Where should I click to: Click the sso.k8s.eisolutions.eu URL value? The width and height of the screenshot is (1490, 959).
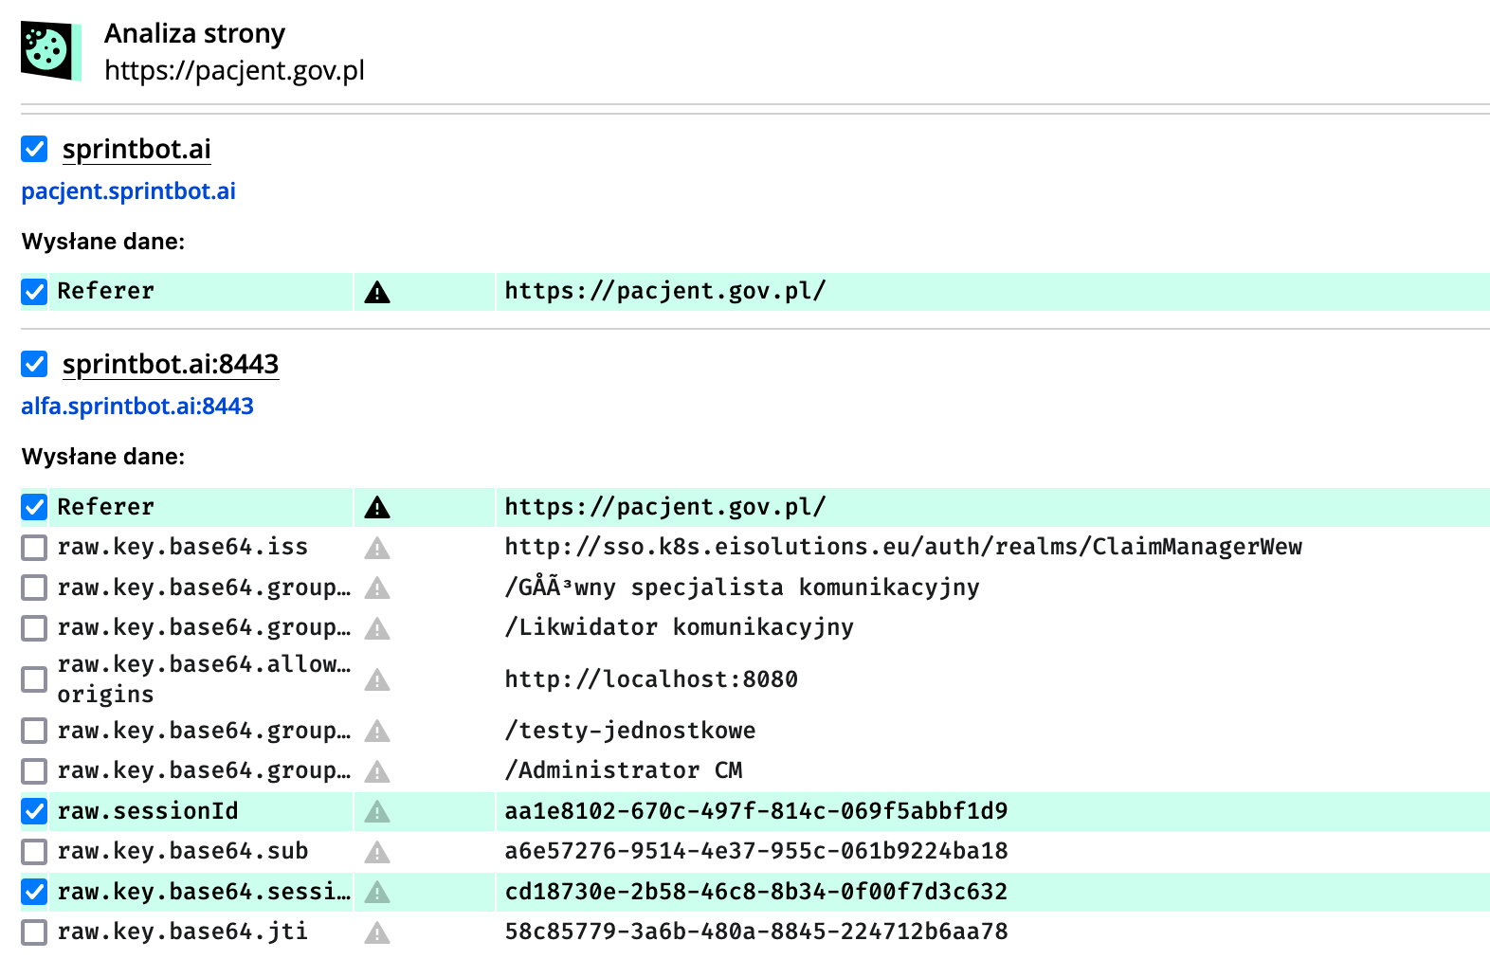point(903,547)
